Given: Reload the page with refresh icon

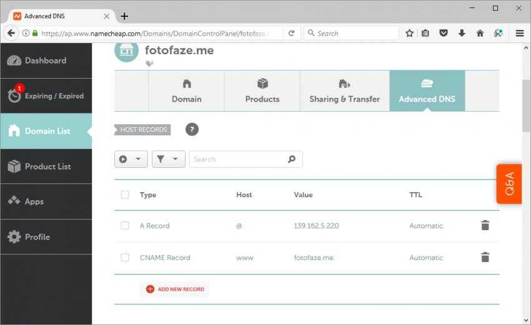Looking at the screenshot, I should point(291,33).
